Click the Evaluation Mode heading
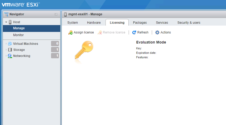Image resolution: width=226 pixels, height=125 pixels. 151,42
